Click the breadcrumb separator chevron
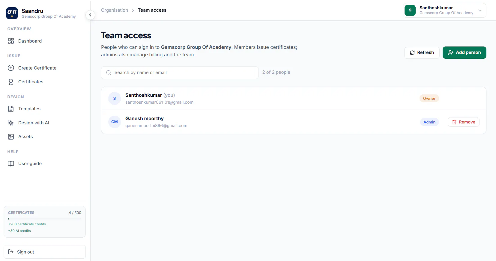The height and width of the screenshot is (261, 496). (133, 10)
